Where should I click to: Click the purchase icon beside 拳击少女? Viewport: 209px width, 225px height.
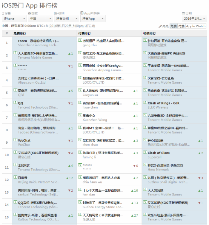[80, 115]
